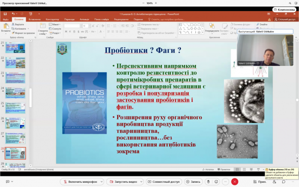Click Копіювати (Copy) button
This screenshot has height=187, width=299.
pos(19,29)
